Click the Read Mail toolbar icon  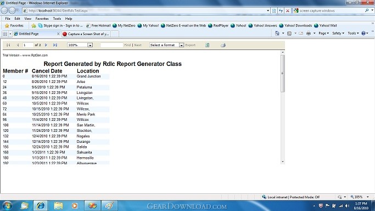(x=301, y=34)
